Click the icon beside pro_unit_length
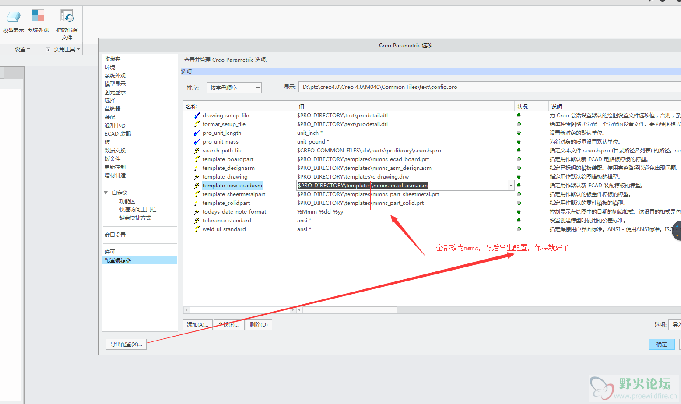Viewport: 681px width, 404px height. tap(197, 133)
